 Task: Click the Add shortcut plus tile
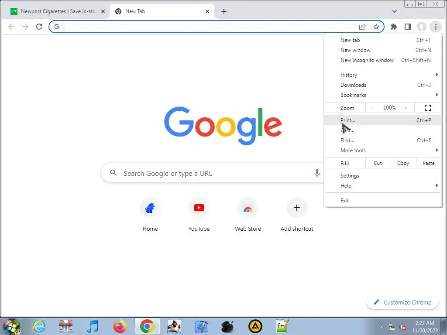coord(297,215)
